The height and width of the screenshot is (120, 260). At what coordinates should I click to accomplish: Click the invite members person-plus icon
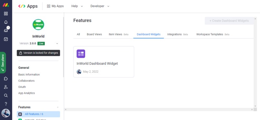[x=6, y=87]
